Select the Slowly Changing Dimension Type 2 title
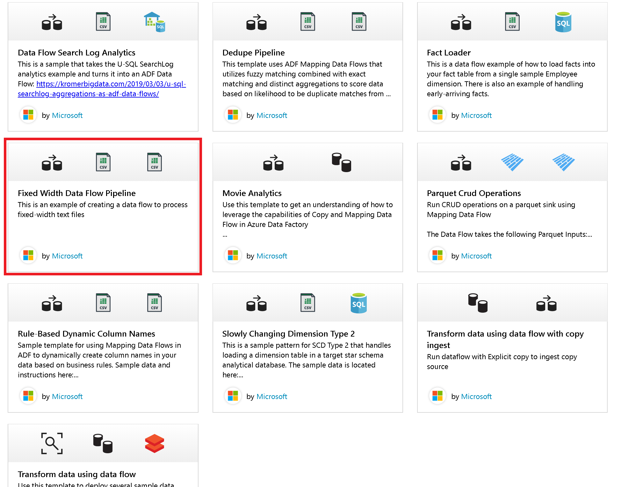The image size is (629, 487). click(288, 334)
